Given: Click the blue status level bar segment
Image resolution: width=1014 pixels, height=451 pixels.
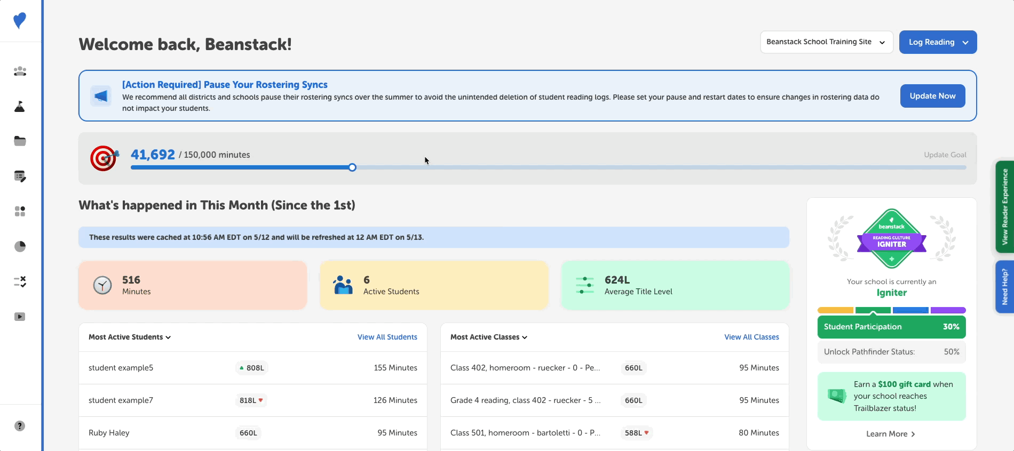Looking at the screenshot, I should (x=910, y=310).
